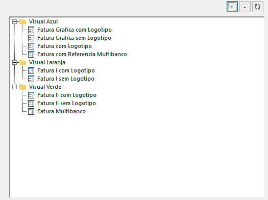
Task: Click the Fatura I com Logotipo report icon
Action: pyautogui.click(x=31, y=70)
